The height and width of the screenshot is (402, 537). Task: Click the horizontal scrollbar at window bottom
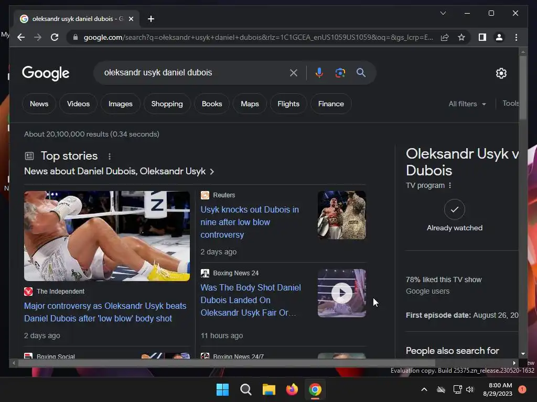point(227,363)
